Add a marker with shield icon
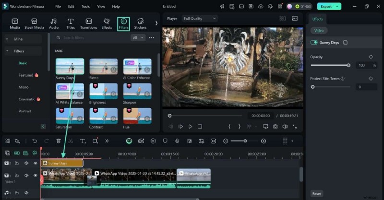This screenshot has height=200, width=384. coord(165,141)
